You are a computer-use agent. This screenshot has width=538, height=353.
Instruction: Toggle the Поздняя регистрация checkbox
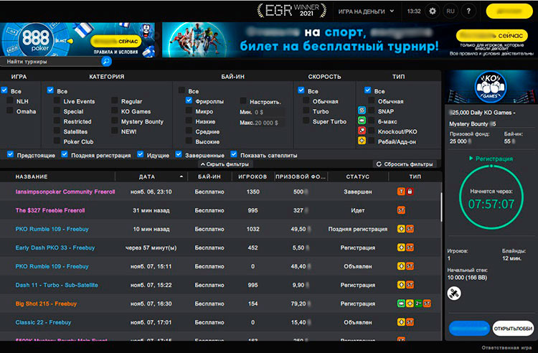65,154
